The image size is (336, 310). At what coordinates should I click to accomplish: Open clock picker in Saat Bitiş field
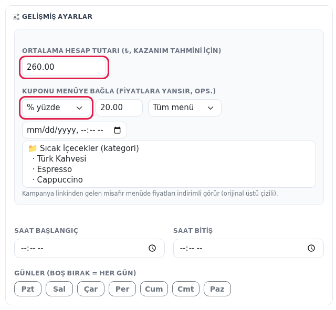311,248
